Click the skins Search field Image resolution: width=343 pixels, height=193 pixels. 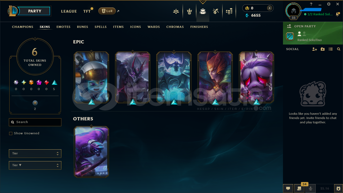click(x=35, y=122)
